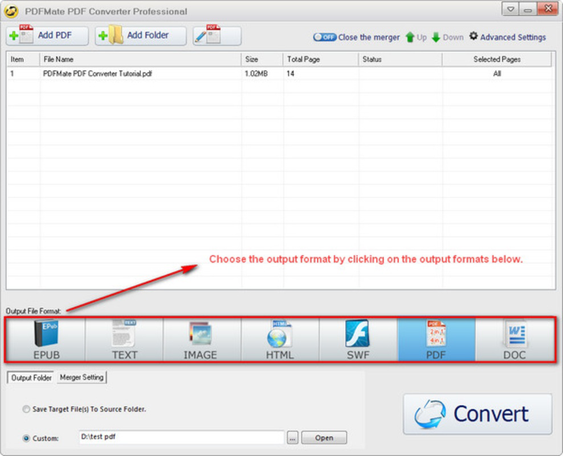This screenshot has width=563, height=456.
Task: Click the Add Folder button
Action: (x=140, y=35)
